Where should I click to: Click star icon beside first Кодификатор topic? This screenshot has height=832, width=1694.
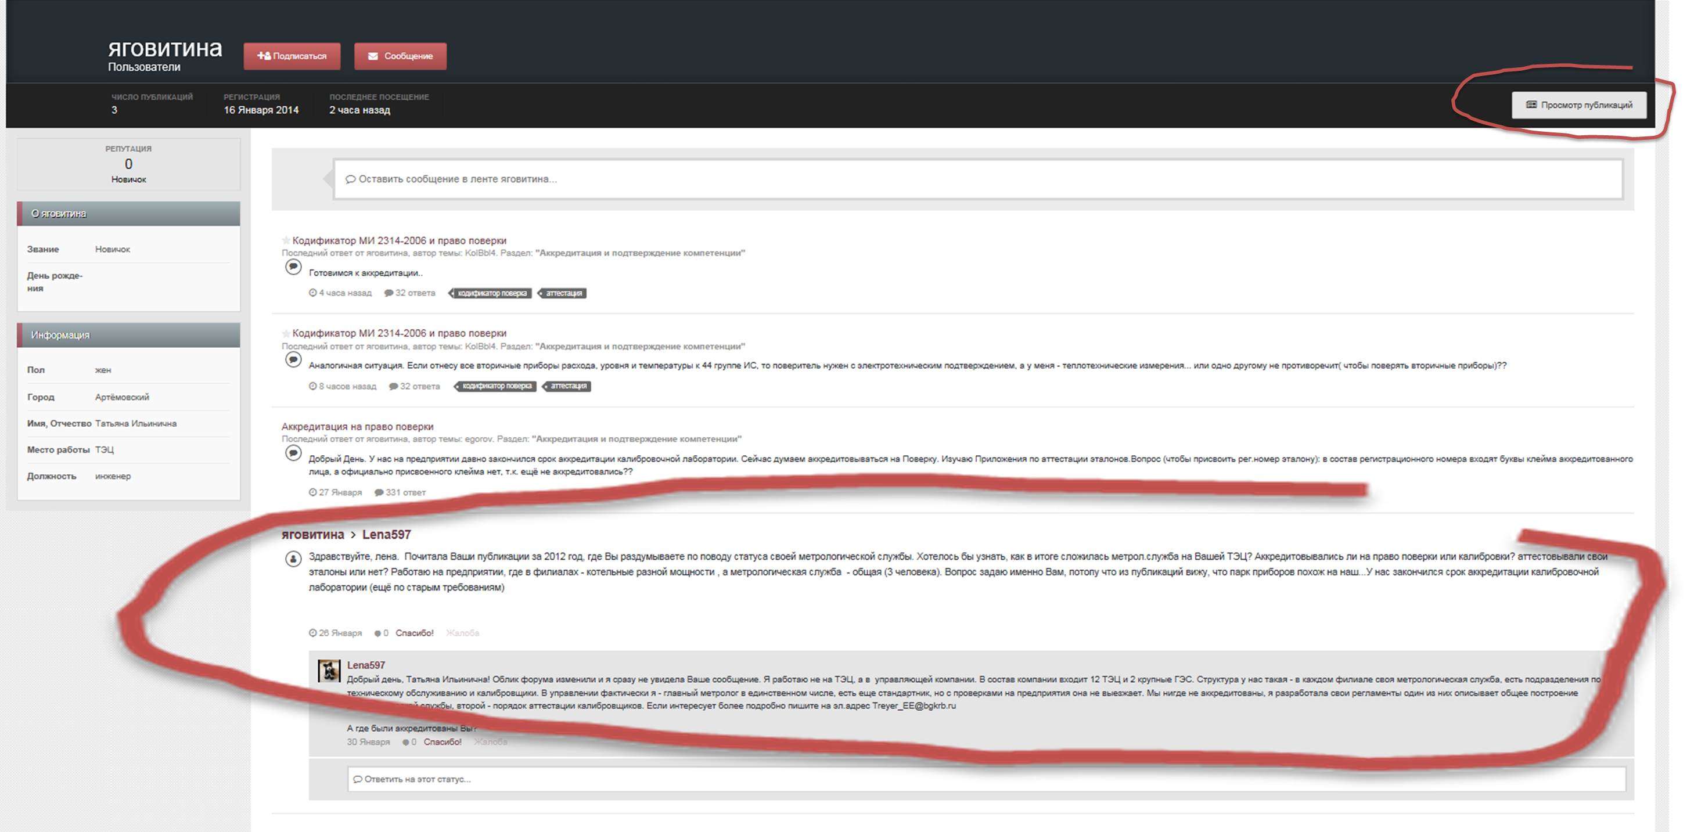286,241
